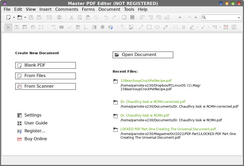Open the File menu

point(7,9)
